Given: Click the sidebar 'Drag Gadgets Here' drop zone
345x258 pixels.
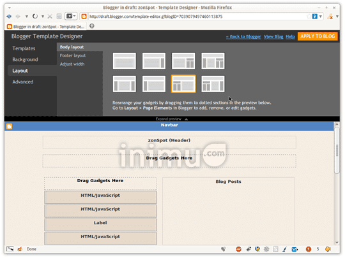Looking at the screenshot, I should tap(100, 183).
